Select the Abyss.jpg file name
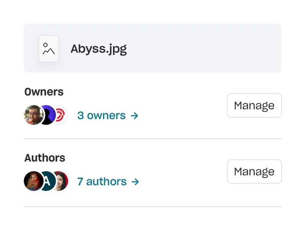This screenshot has width=305, height=233. click(98, 49)
